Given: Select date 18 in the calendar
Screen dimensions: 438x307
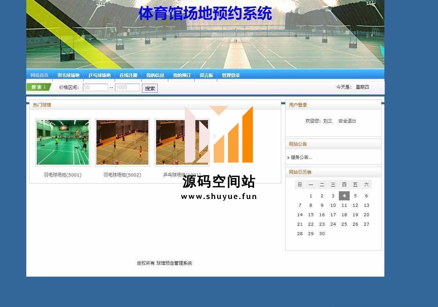Looking at the screenshot, I should pyautogui.click(x=344, y=215).
